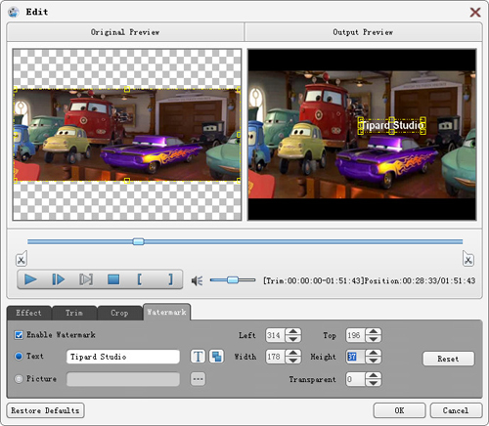Browse for a watermark picture file
The height and width of the screenshot is (426, 489).
[x=198, y=379]
